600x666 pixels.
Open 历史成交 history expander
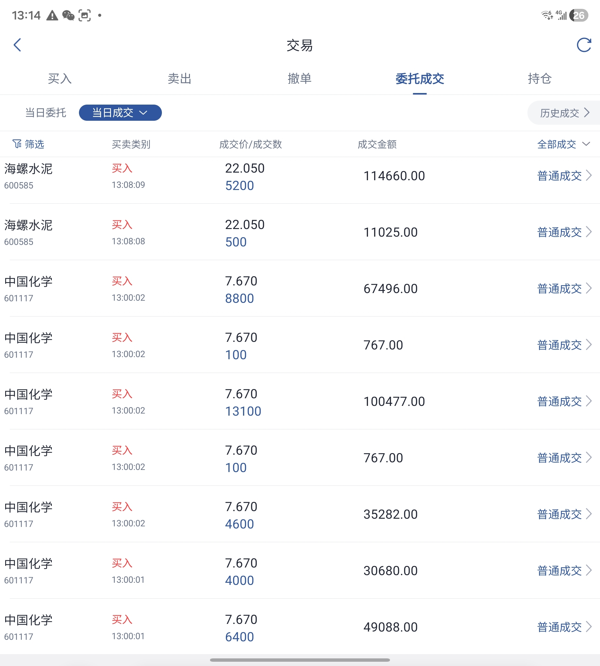564,113
